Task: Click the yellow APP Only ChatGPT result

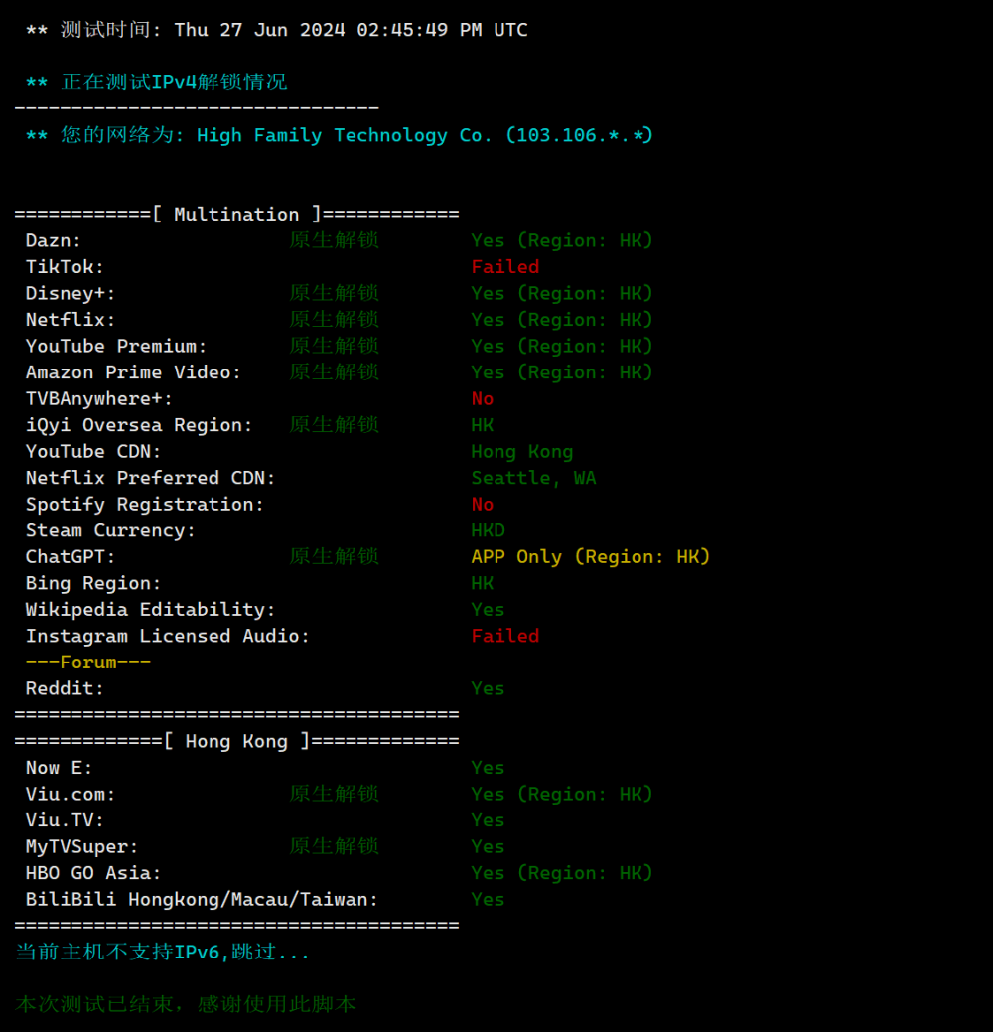Action: [x=590, y=557]
